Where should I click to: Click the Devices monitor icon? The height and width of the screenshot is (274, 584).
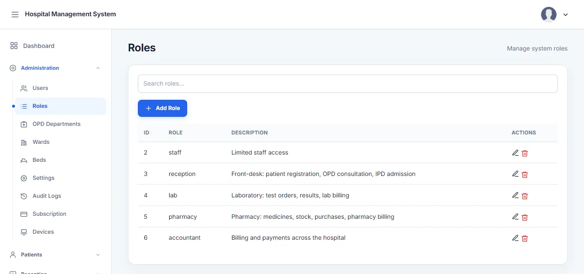click(x=24, y=232)
